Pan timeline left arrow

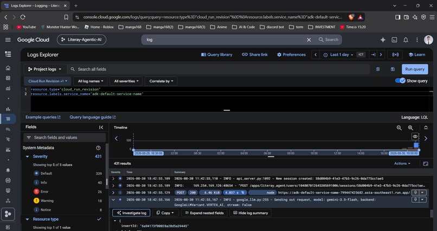[x=116, y=138]
